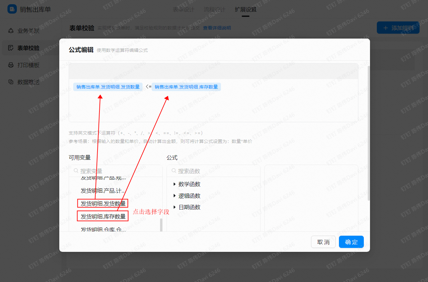Click the 逻辑函数 label text
The height and width of the screenshot is (282, 428).
(x=190, y=196)
